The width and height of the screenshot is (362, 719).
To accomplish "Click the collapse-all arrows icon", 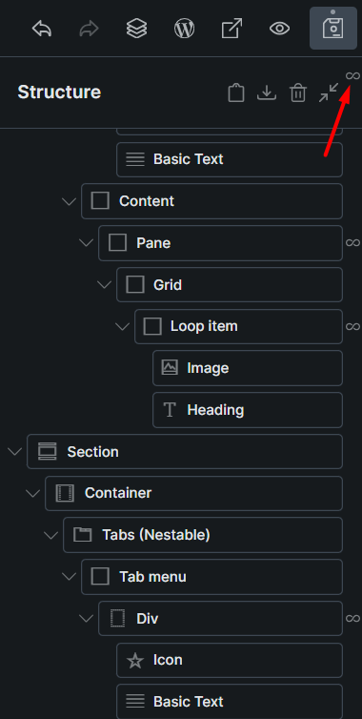I will click(x=329, y=92).
